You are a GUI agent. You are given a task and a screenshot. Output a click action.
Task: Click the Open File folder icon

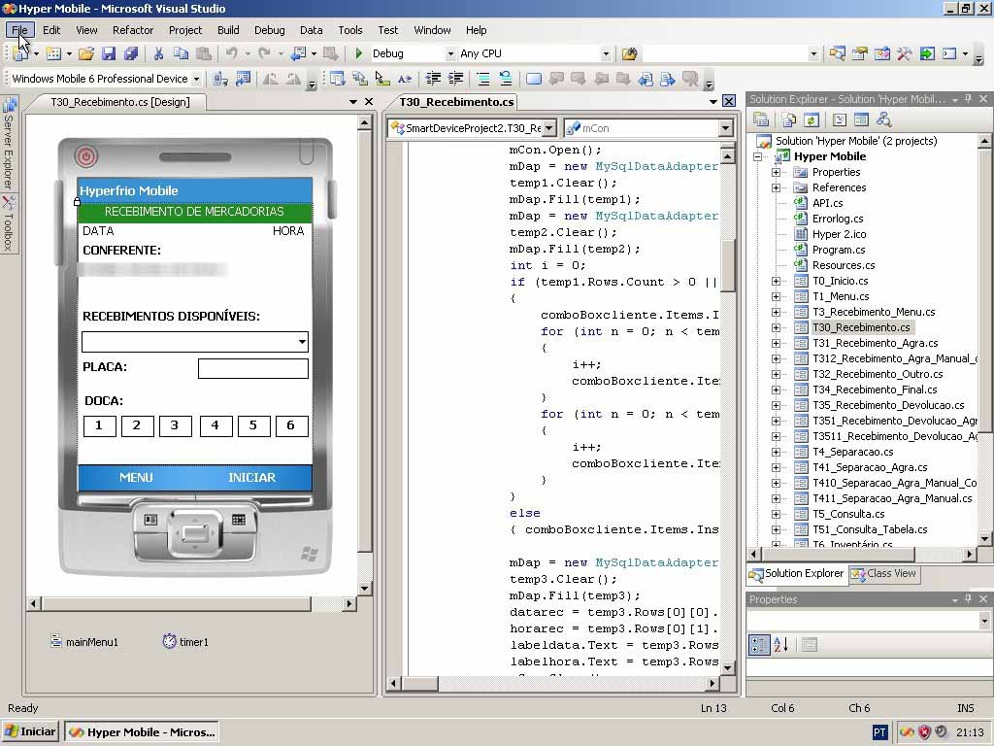click(86, 54)
